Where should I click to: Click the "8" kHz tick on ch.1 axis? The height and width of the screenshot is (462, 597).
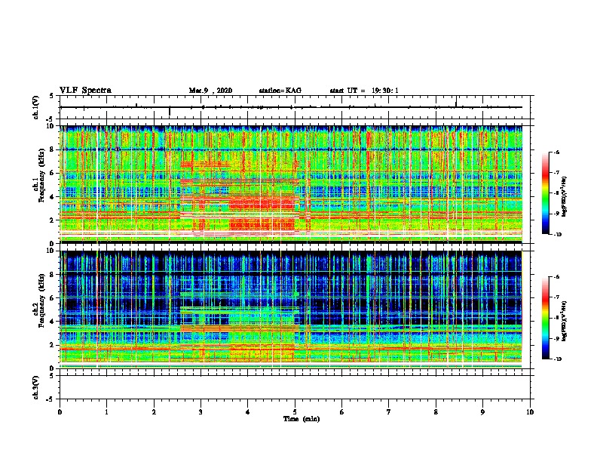(52, 149)
